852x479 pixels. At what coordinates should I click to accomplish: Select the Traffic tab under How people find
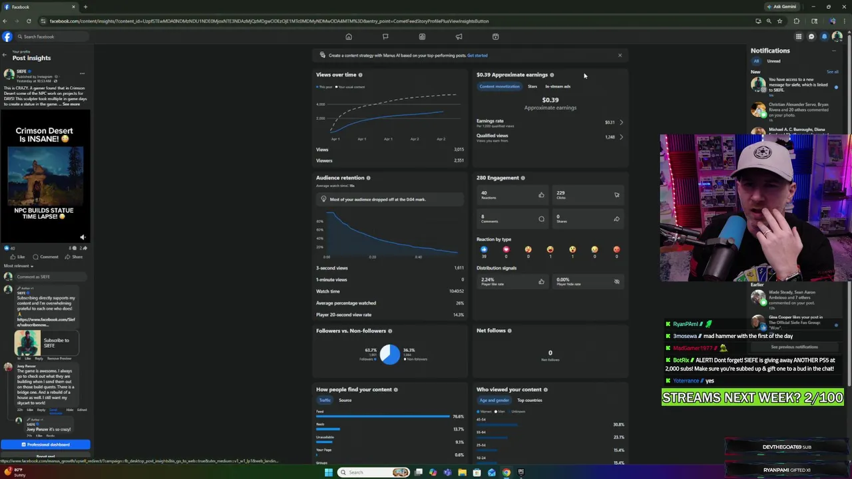pos(325,400)
